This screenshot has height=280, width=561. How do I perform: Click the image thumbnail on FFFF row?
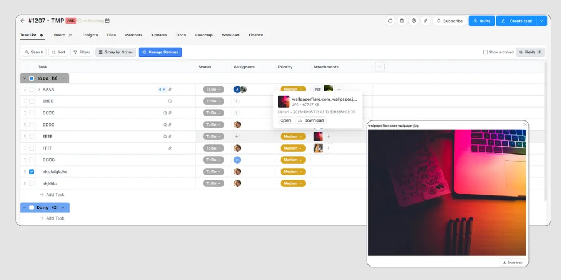(318, 148)
